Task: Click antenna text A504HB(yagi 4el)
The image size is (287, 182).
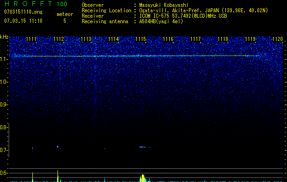Action: tap(161, 21)
